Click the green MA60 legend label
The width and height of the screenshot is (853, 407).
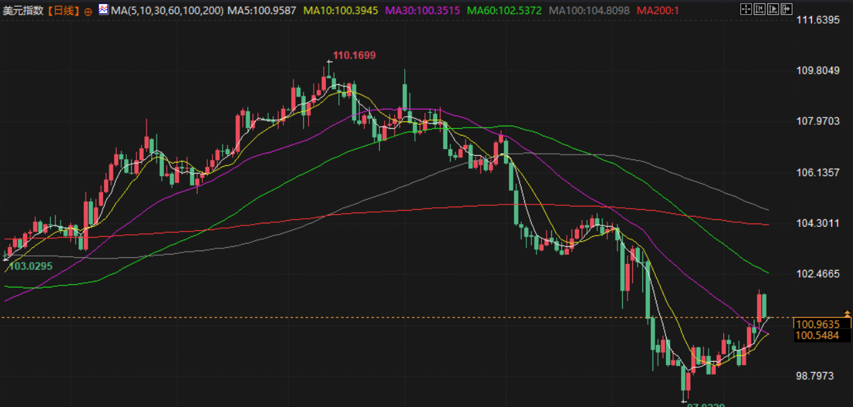pos(505,11)
